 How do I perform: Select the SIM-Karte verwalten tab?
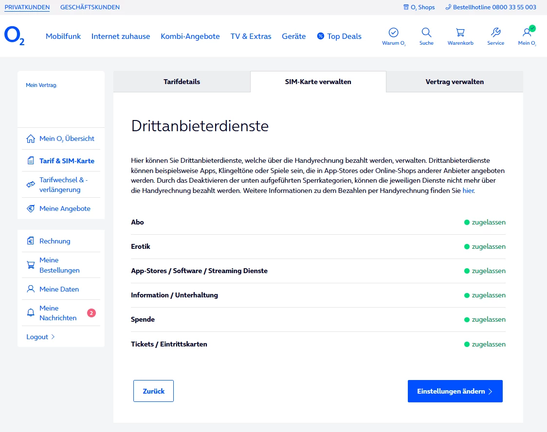[x=318, y=82]
